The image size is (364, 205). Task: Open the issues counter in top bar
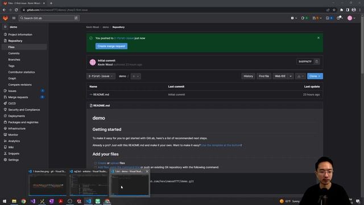(x=304, y=18)
